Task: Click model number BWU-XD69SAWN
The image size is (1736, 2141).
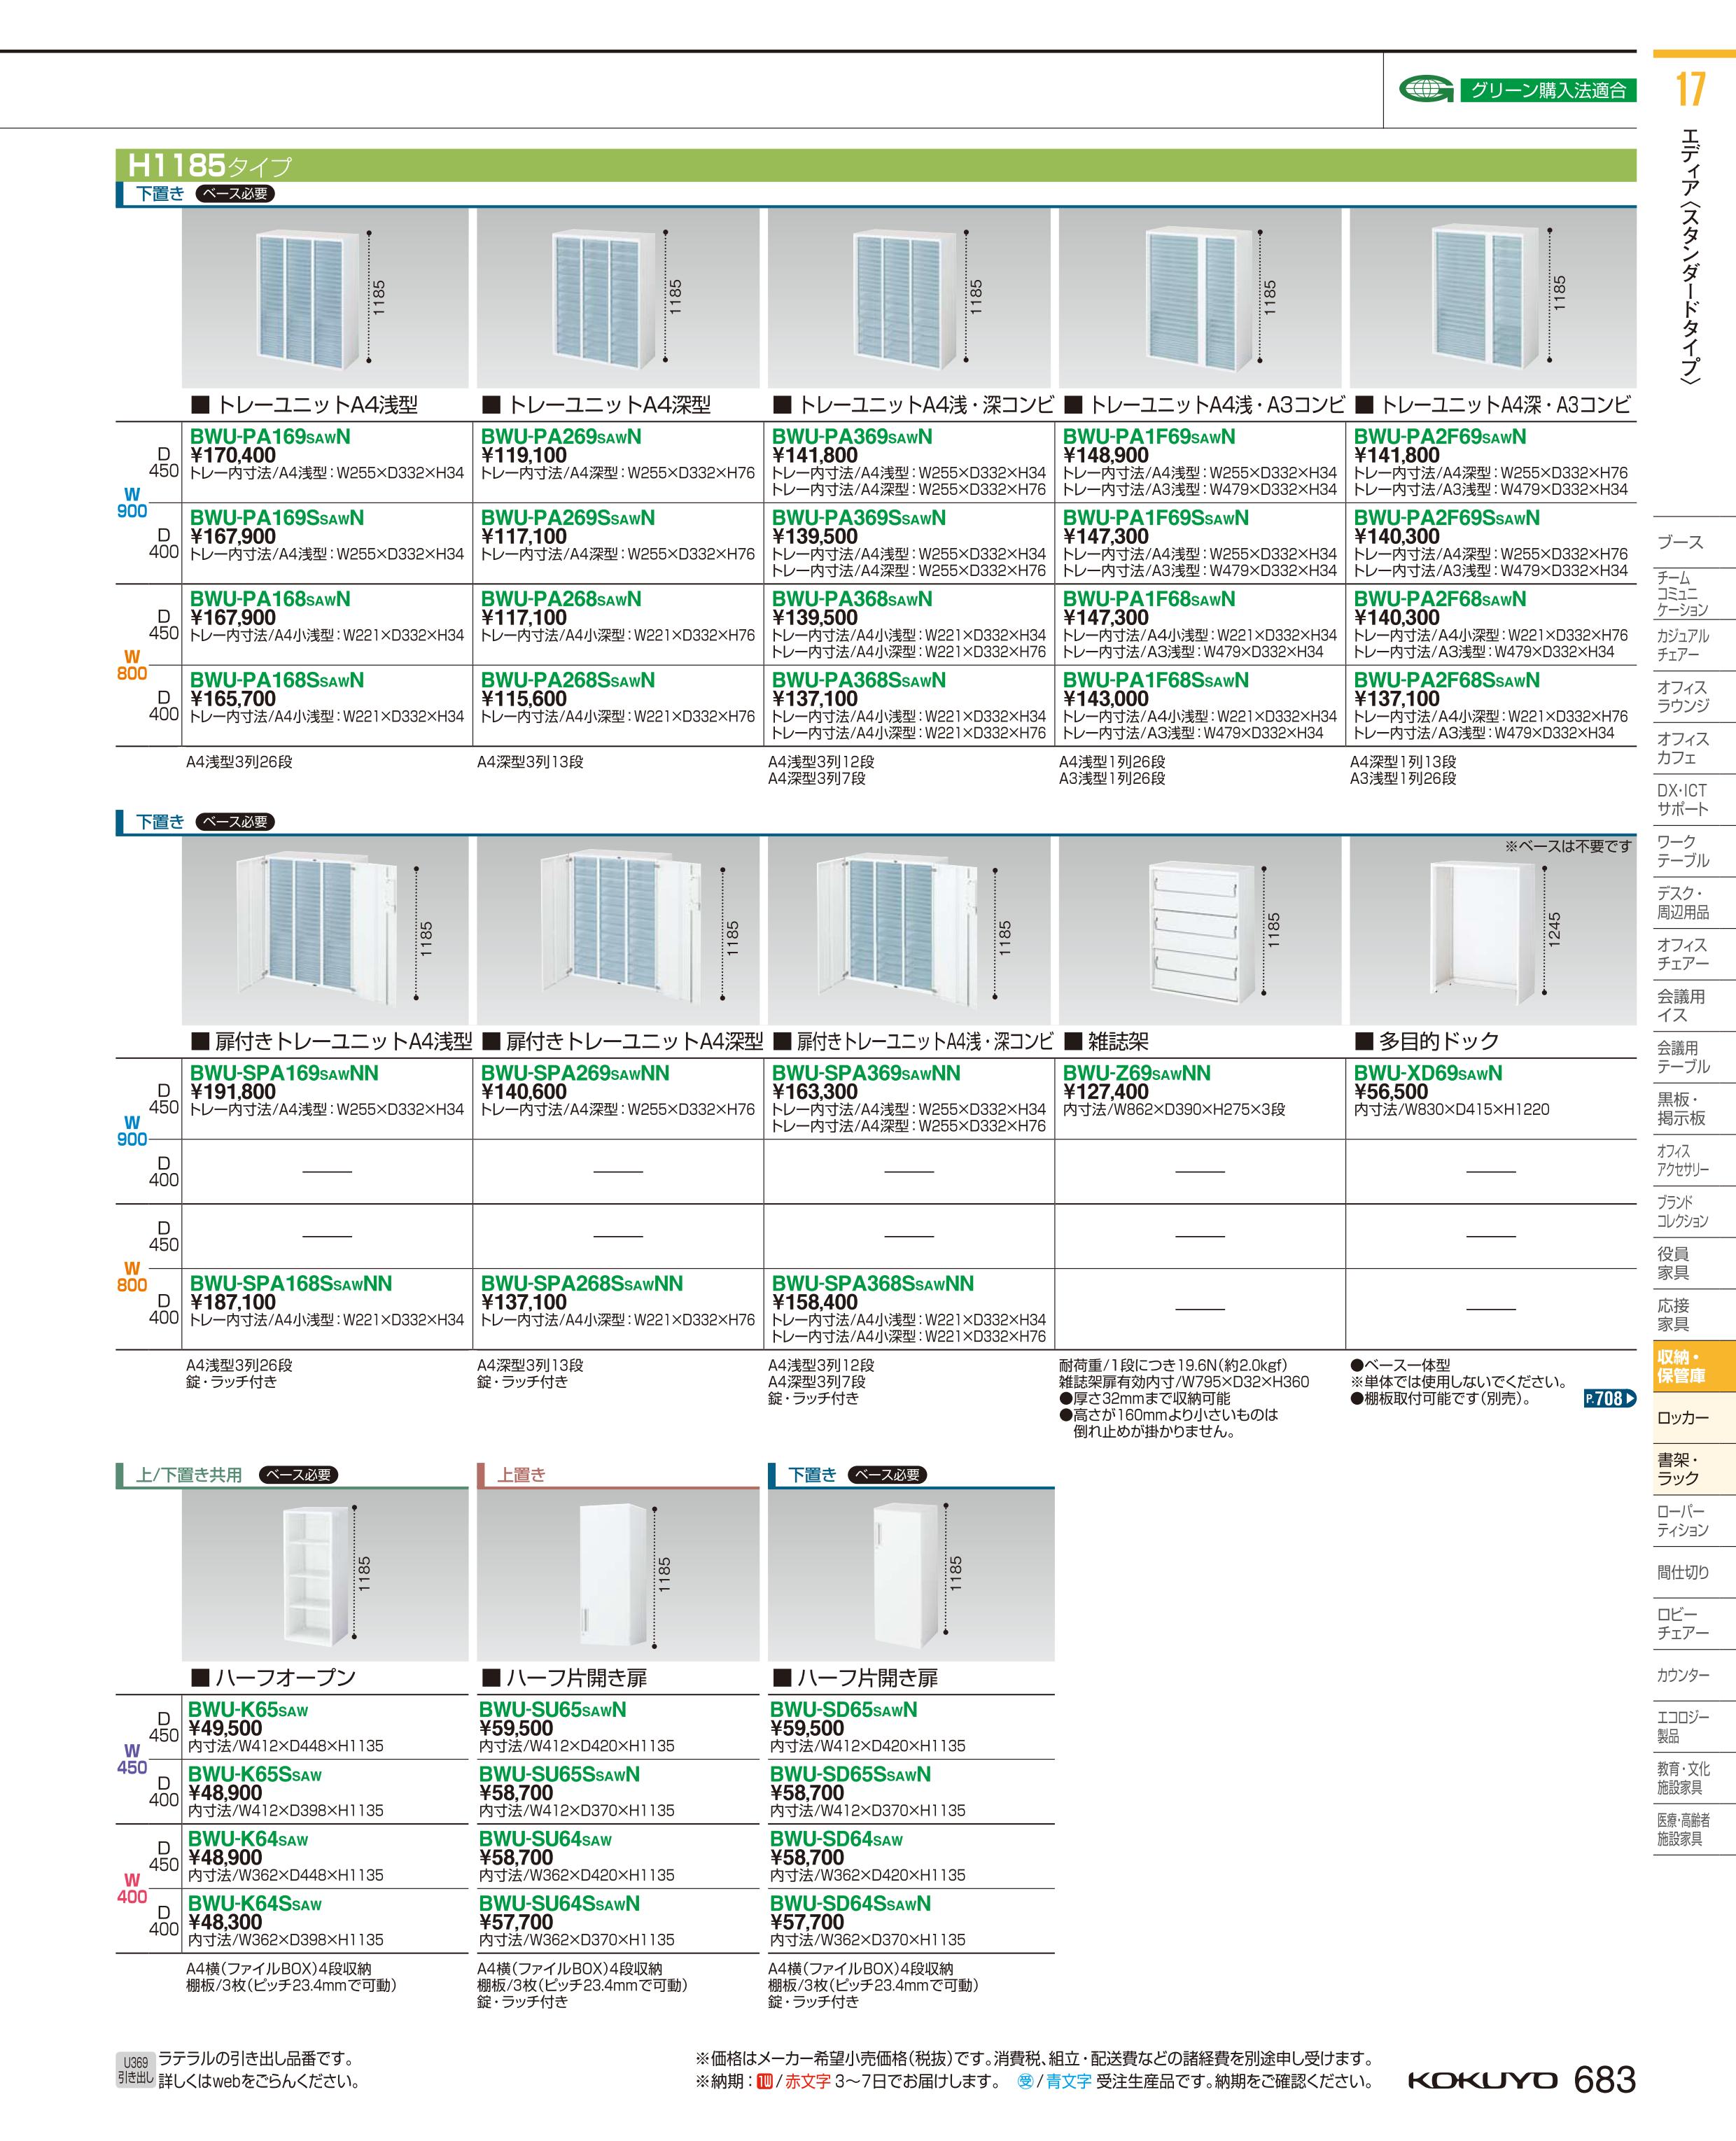Action: click(1428, 1073)
